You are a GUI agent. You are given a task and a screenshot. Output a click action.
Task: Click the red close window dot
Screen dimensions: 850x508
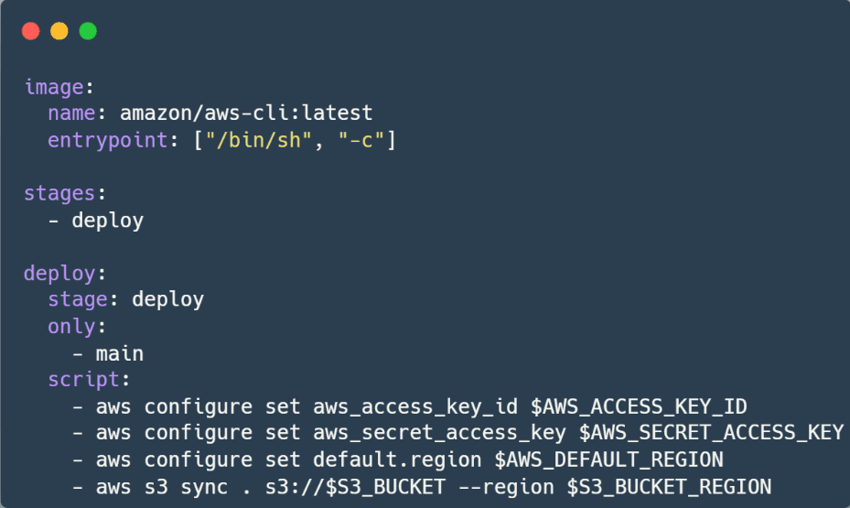[31, 31]
